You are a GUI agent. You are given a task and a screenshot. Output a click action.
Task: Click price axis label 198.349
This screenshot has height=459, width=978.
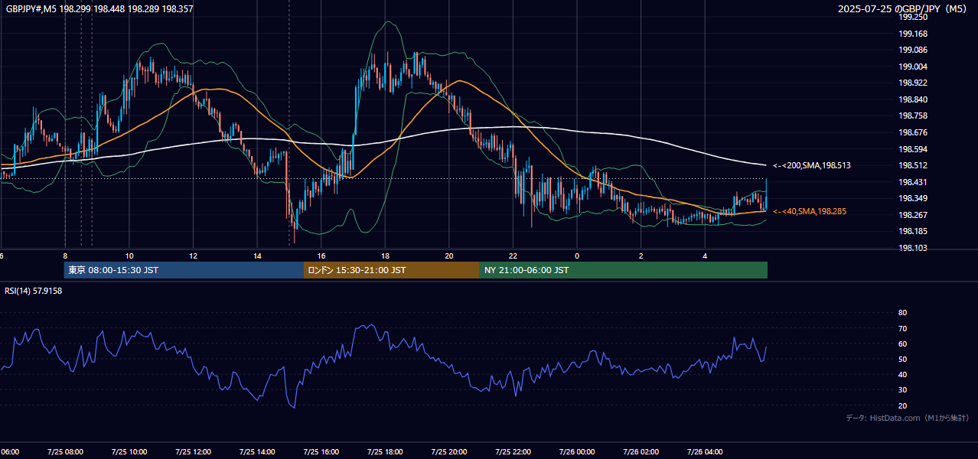pos(912,198)
